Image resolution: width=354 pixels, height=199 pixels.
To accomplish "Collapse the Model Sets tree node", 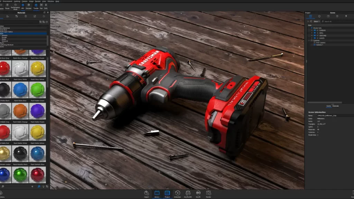I will [x=309, y=28].
